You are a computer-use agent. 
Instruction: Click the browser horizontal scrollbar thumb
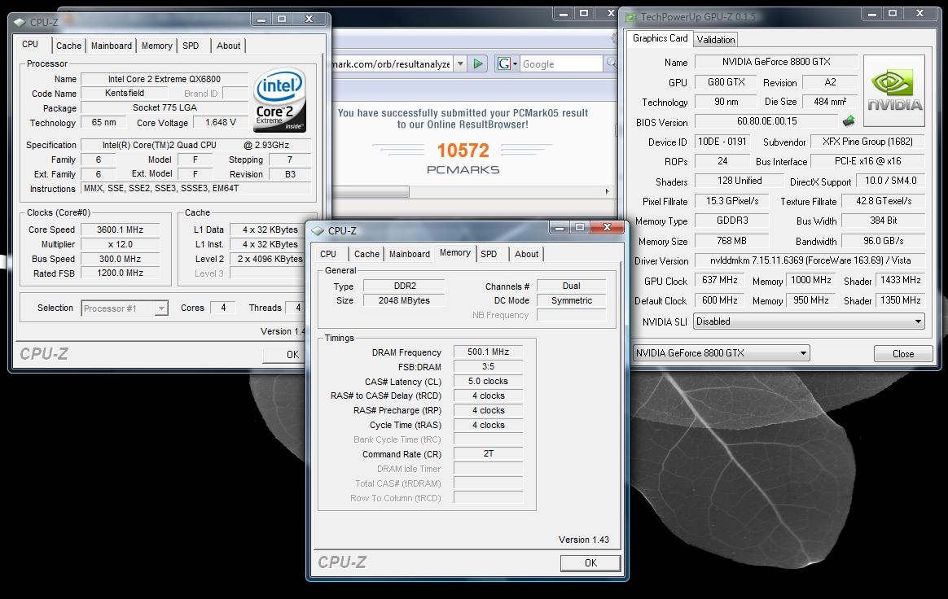coord(371,191)
